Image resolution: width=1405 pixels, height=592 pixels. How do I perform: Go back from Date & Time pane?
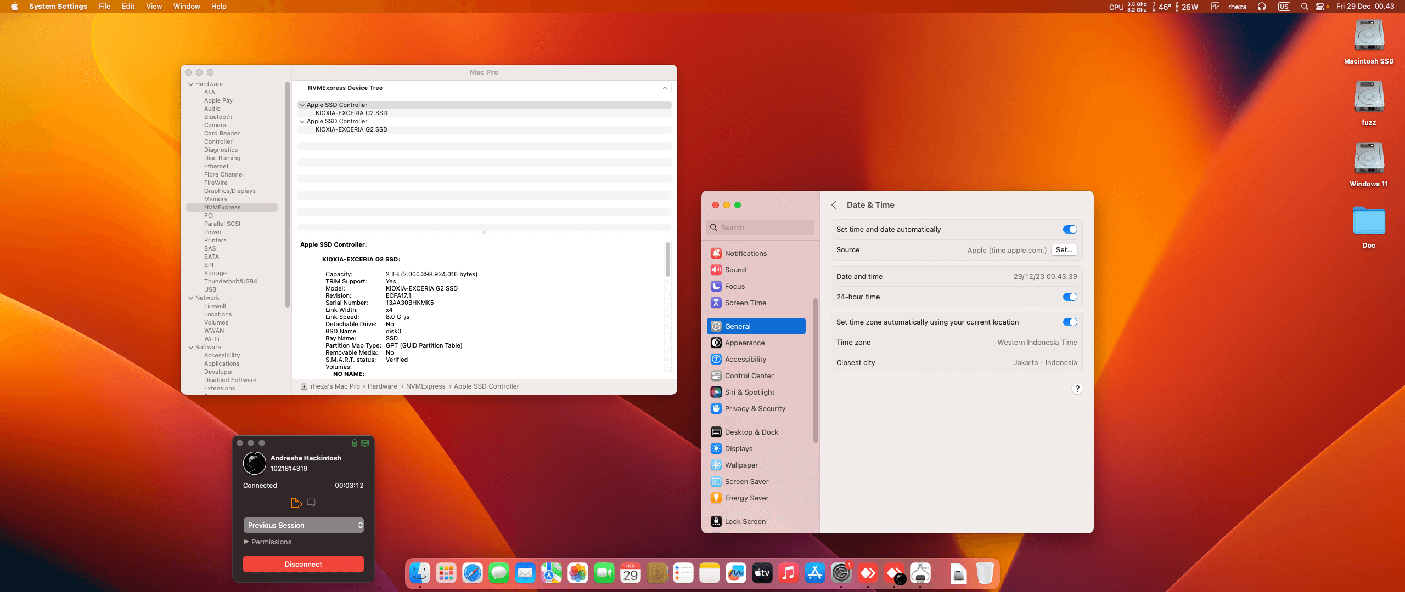834,205
